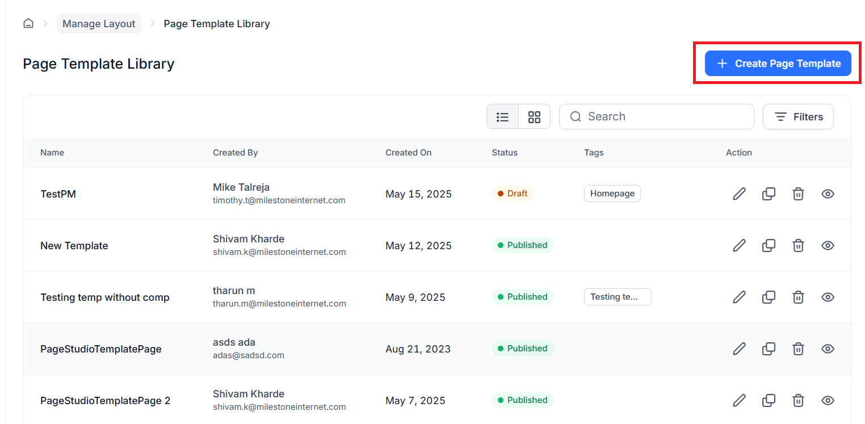Click the search magnifier icon
The height and width of the screenshot is (424, 865).
pyautogui.click(x=576, y=117)
